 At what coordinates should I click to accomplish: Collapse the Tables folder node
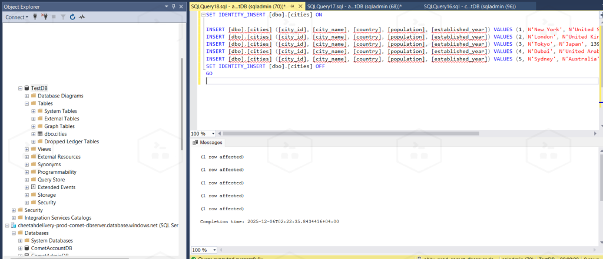(26, 103)
